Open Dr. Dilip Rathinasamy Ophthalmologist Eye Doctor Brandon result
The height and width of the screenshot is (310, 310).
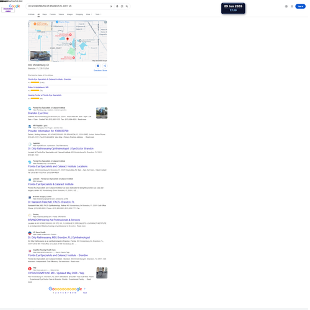click(61, 149)
